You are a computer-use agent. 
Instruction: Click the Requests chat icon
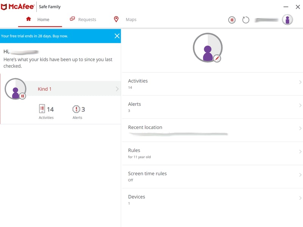point(72,19)
